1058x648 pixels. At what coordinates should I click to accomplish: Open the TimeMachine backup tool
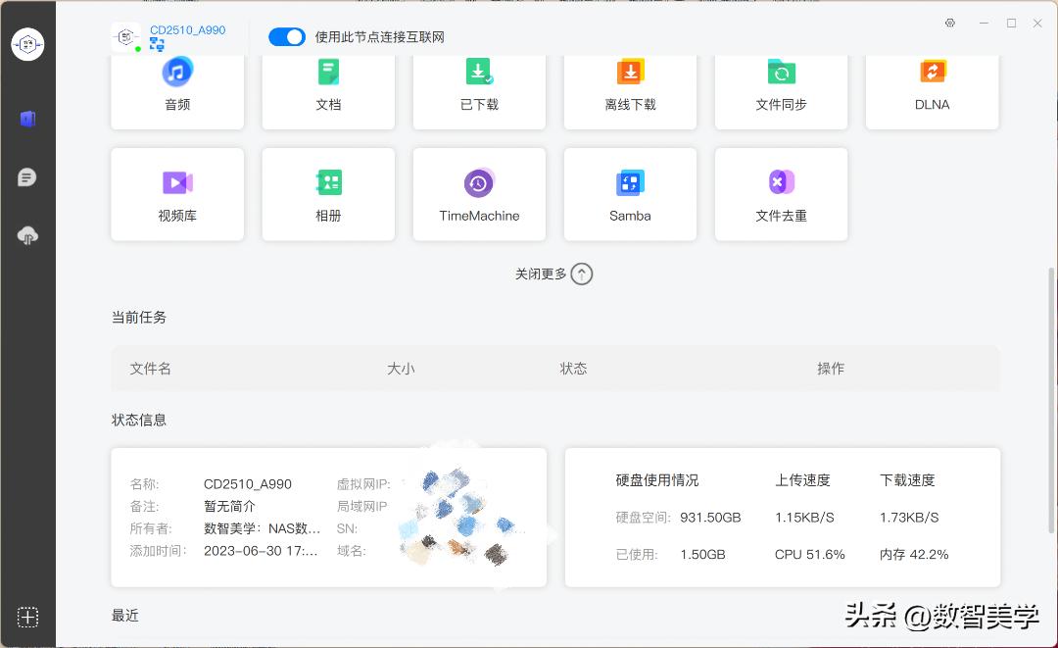[x=479, y=193]
